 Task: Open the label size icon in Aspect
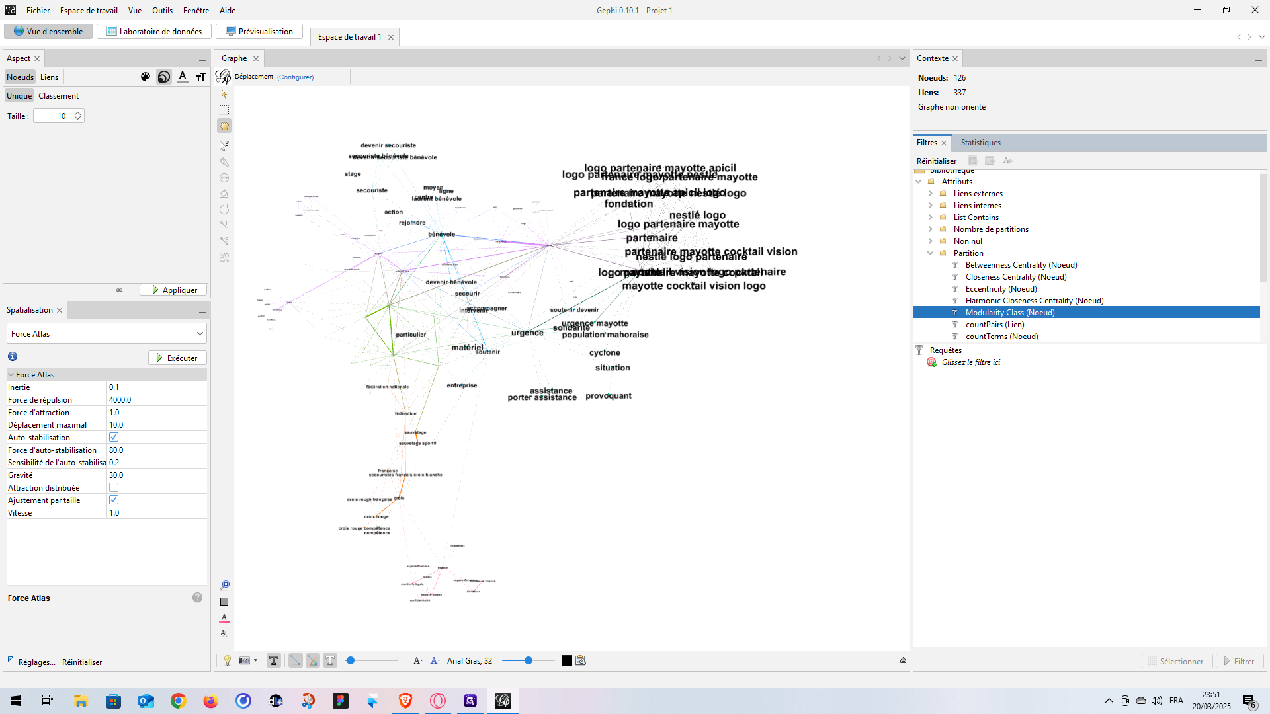(x=201, y=77)
